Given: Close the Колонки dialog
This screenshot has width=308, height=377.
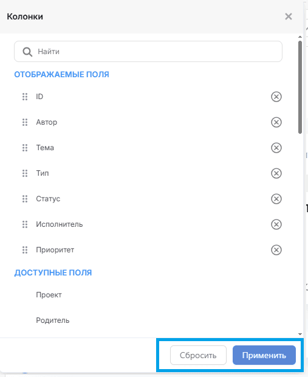Looking at the screenshot, I should click(x=289, y=16).
